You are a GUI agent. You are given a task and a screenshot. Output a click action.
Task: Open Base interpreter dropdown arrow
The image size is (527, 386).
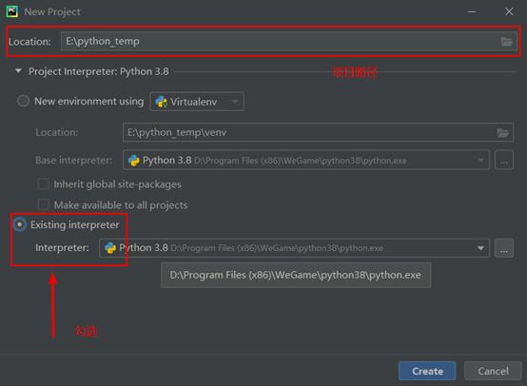481,161
